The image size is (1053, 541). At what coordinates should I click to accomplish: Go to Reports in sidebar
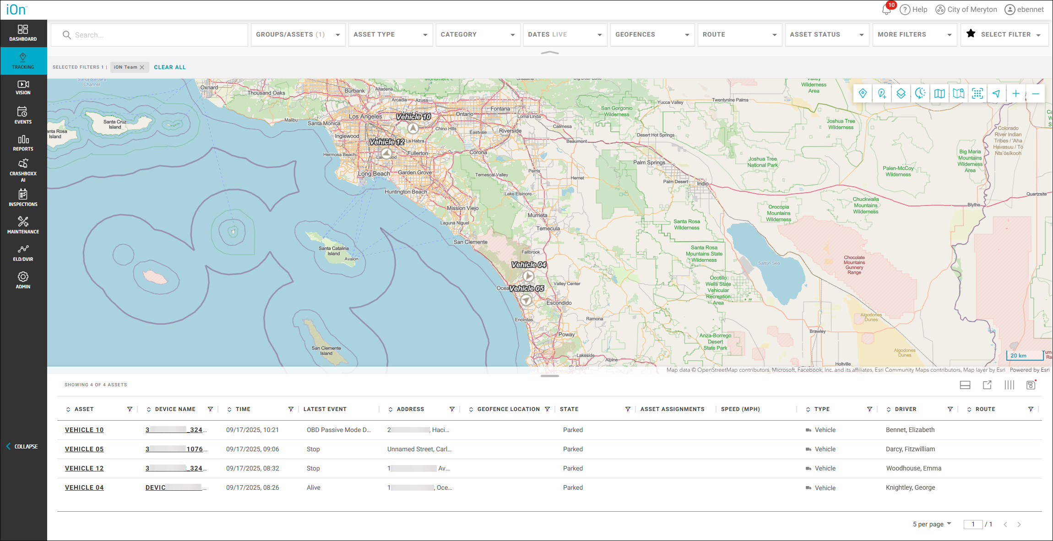(23, 143)
